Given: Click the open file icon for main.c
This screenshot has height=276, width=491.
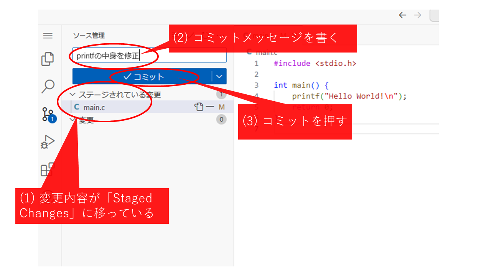Looking at the screenshot, I should pos(198,107).
